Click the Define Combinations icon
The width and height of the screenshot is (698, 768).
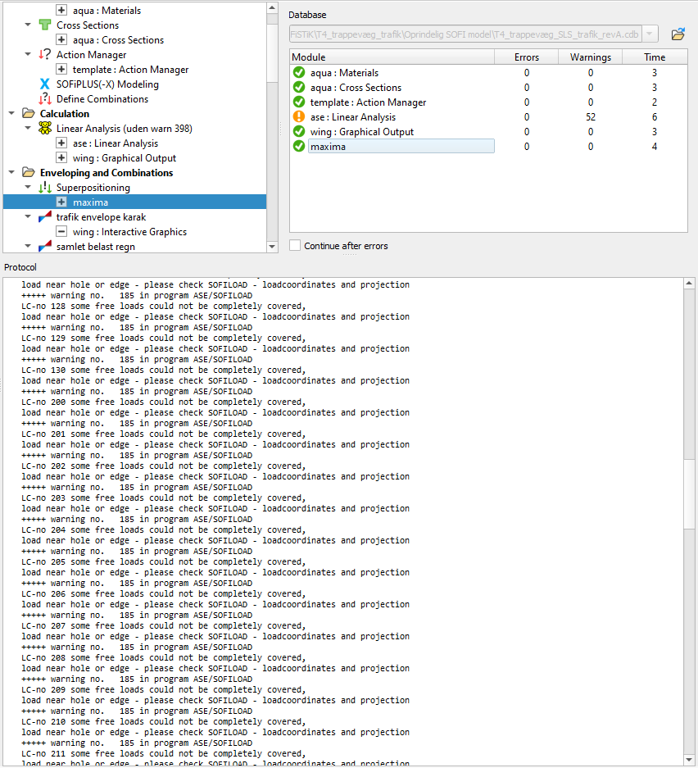(44, 99)
